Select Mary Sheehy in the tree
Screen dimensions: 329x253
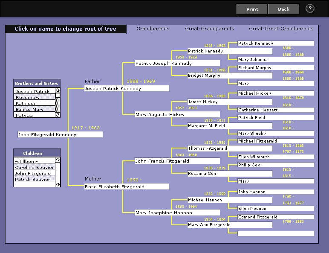click(276, 133)
